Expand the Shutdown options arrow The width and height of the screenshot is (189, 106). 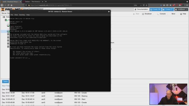(x=154, y=14)
